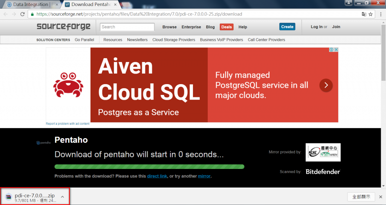Open the Resources link
386x205 pixels.
pos(113,40)
